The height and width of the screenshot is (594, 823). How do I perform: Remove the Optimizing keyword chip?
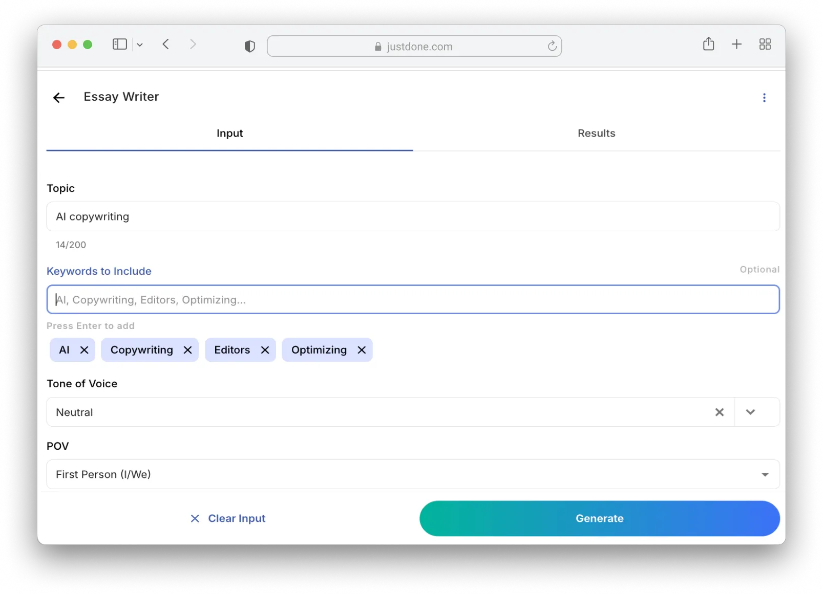click(x=362, y=350)
